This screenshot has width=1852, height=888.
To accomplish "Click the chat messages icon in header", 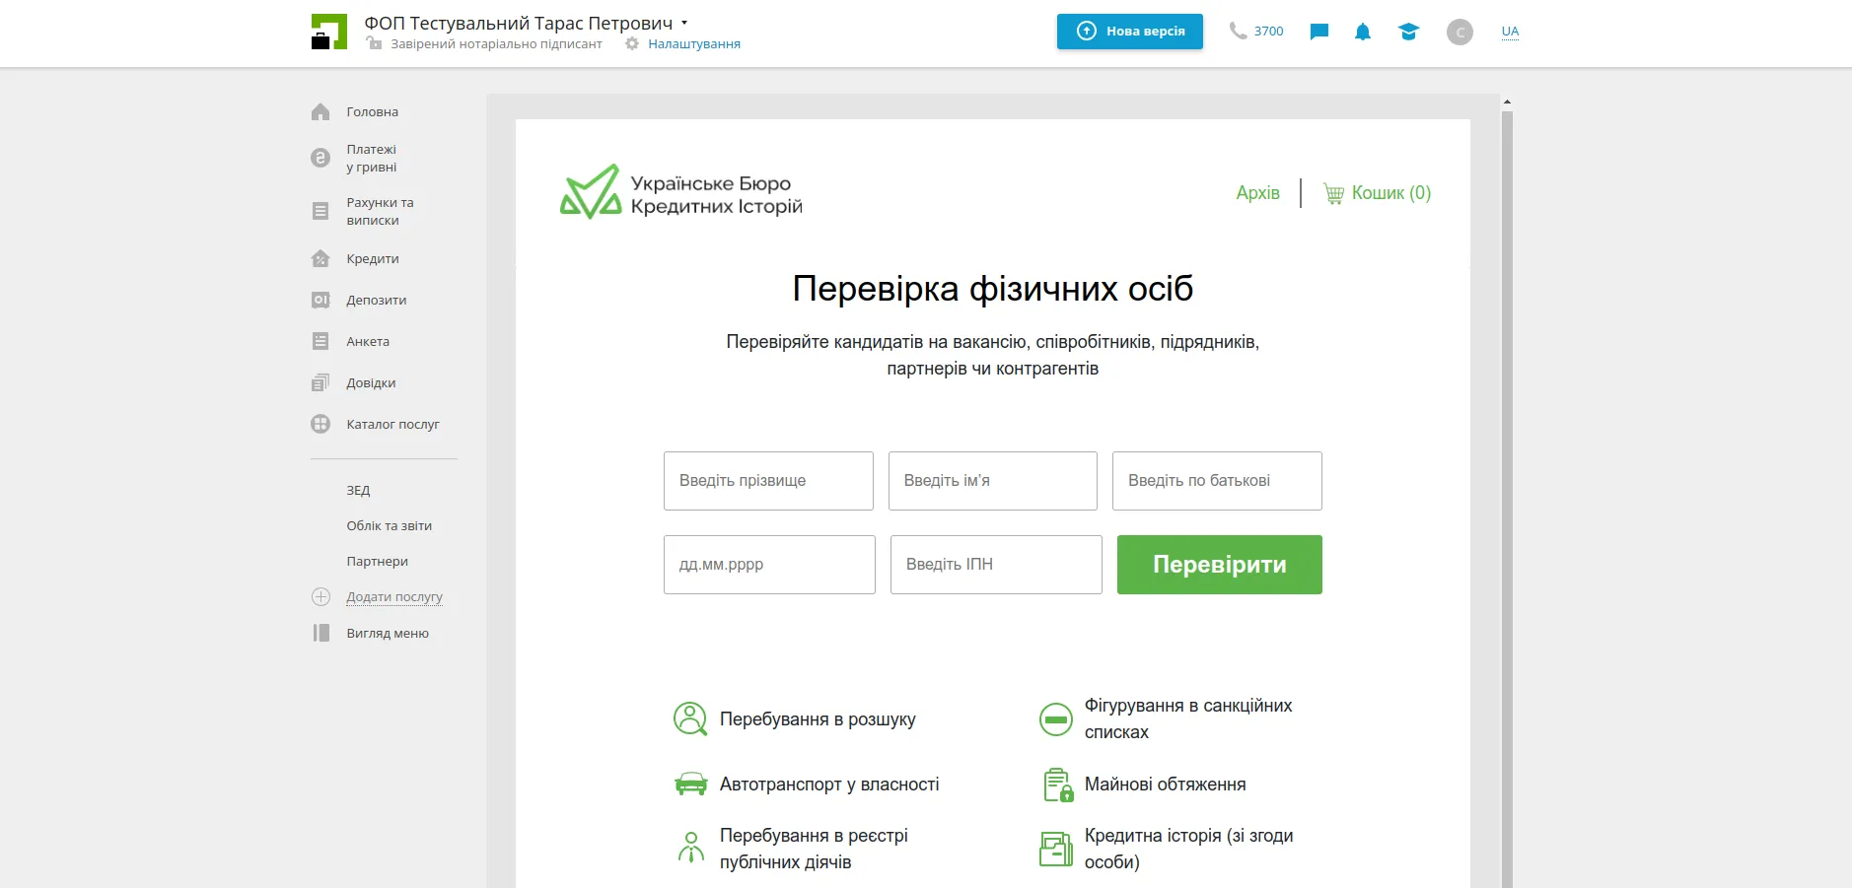I will [x=1318, y=32].
